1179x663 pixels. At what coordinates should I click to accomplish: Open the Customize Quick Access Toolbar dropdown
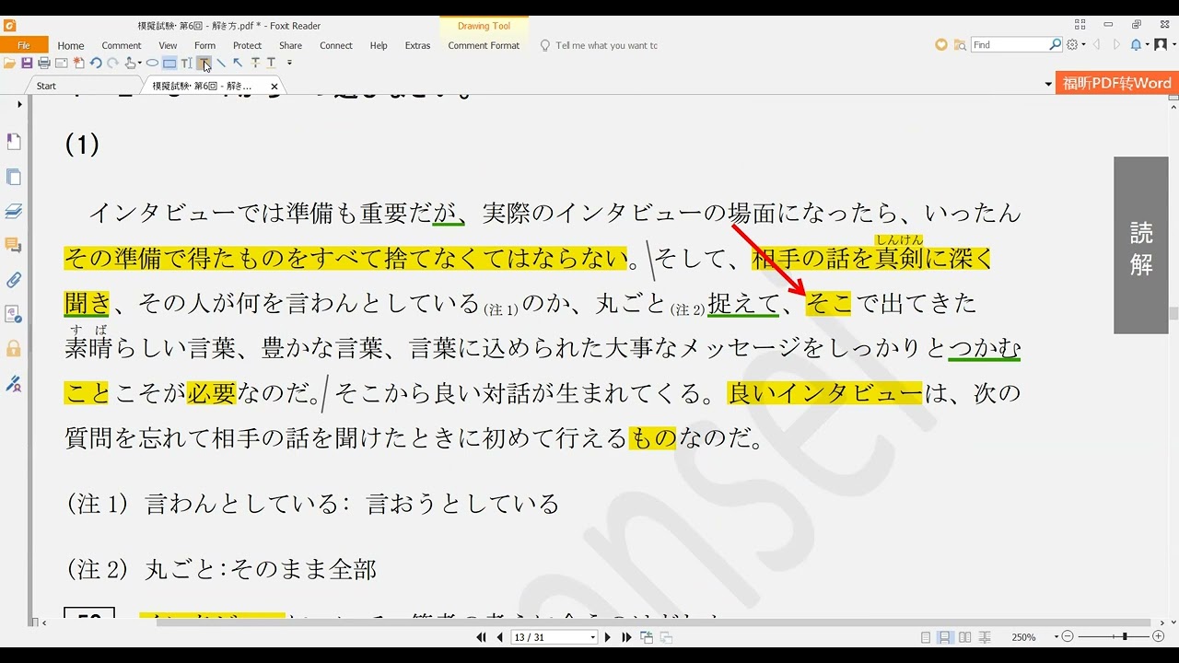tap(289, 64)
